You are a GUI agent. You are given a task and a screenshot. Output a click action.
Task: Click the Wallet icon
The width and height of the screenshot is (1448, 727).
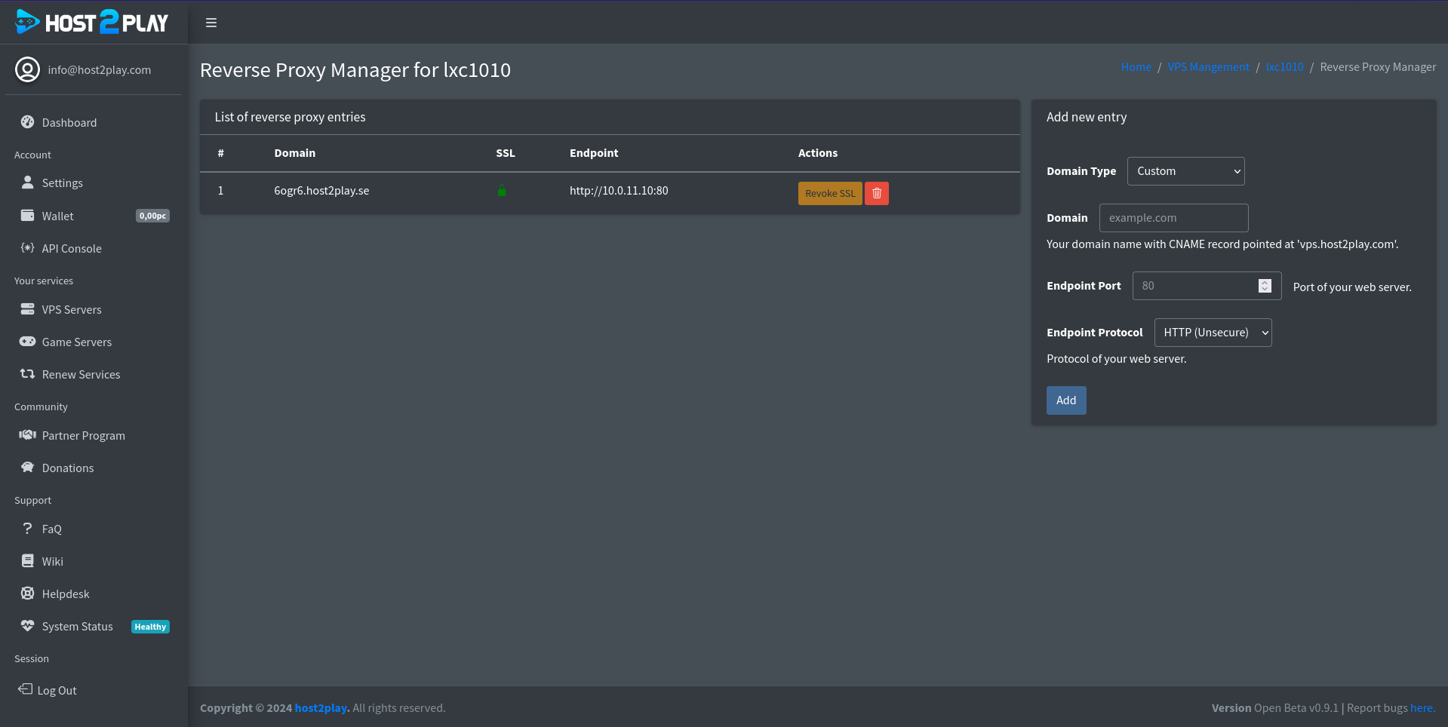point(27,216)
